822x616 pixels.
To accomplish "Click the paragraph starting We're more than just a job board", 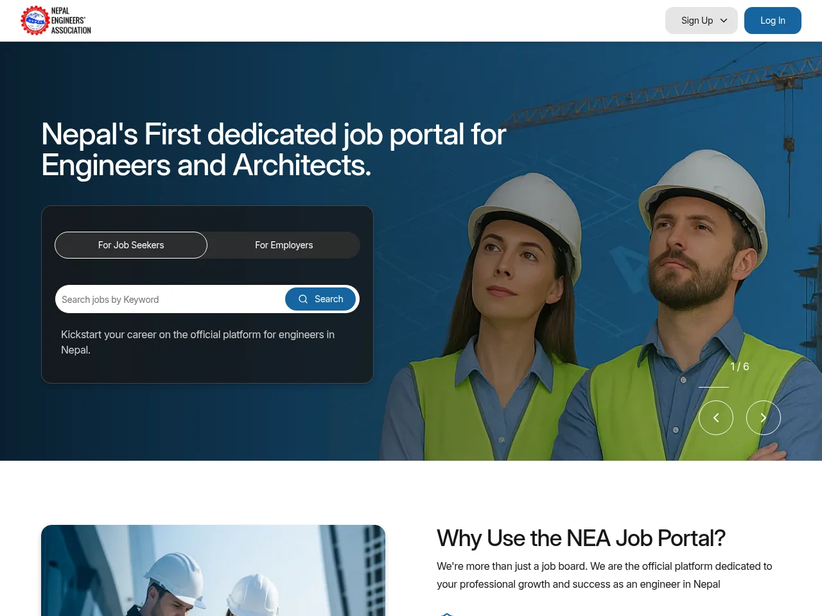I will pos(604,575).
